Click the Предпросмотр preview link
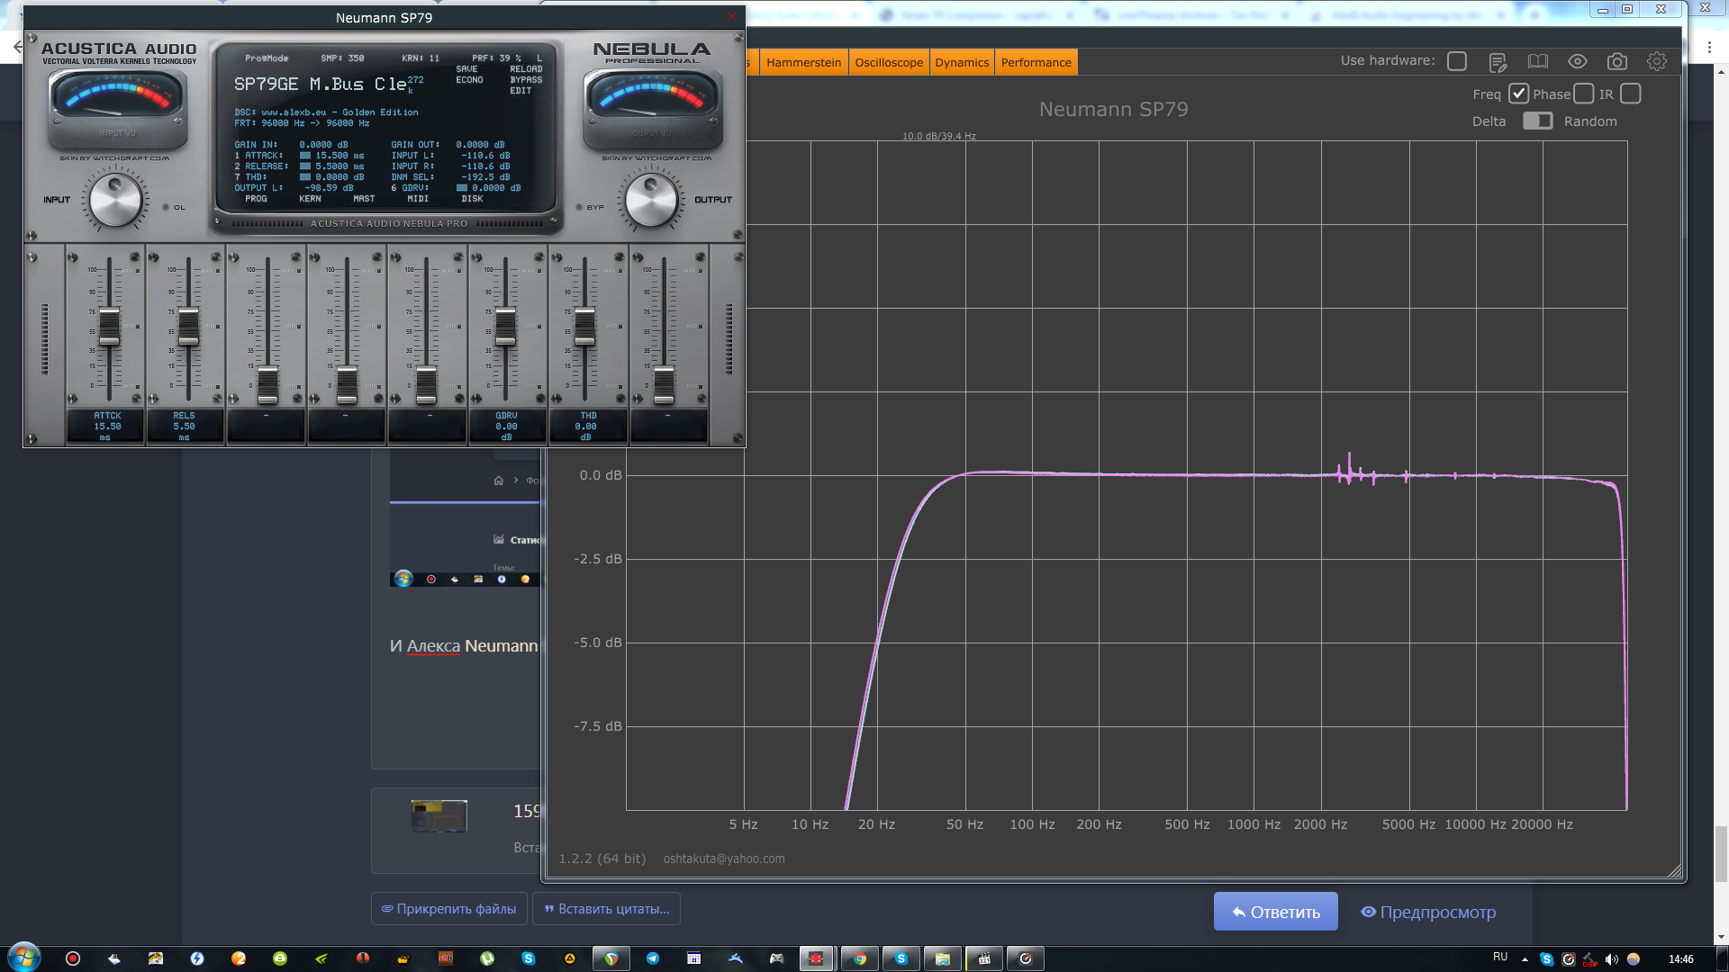Screen dimensions: 1729x972 click(x=1428, y=912)
